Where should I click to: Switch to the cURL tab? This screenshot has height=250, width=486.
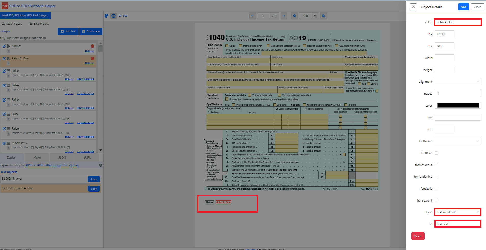click(x=87, y=158)
